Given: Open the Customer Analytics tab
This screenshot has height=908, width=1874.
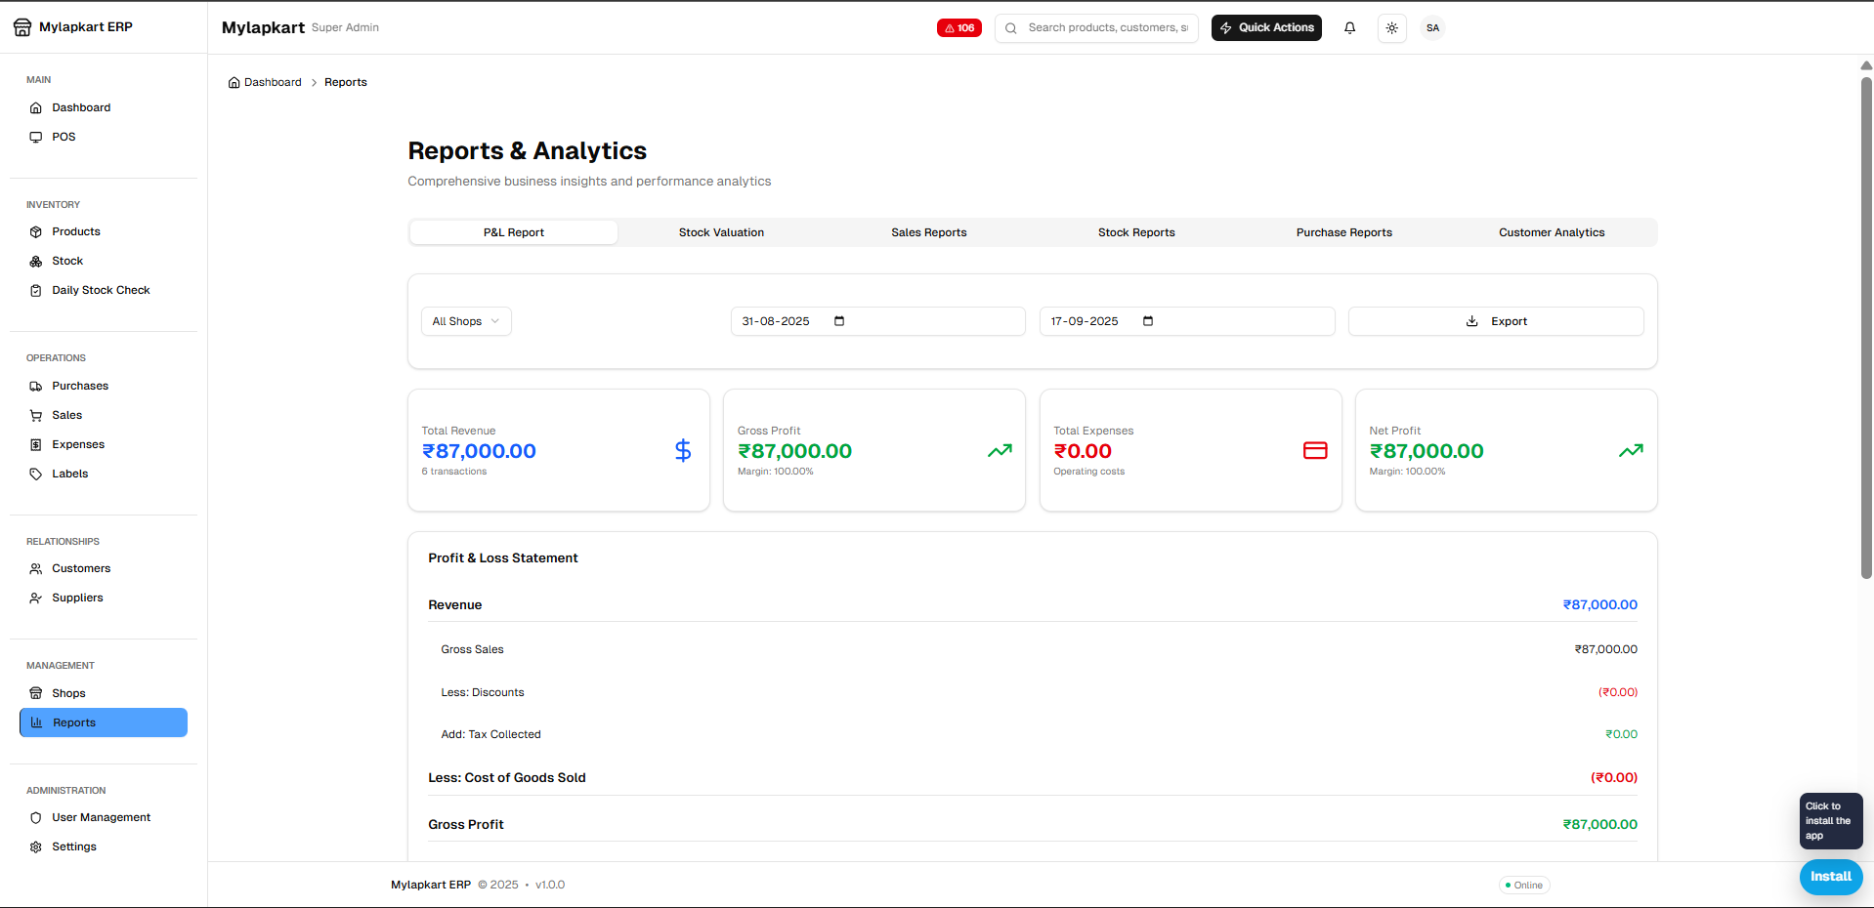Looking at the screenshot, I should [1551, 232].
